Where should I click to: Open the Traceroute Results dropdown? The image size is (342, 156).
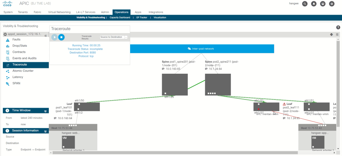click(114, 37)
